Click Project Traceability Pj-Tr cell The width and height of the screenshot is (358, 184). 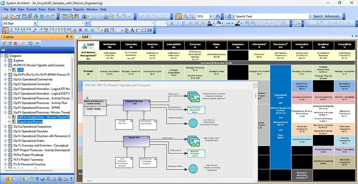tap(344, 151)
